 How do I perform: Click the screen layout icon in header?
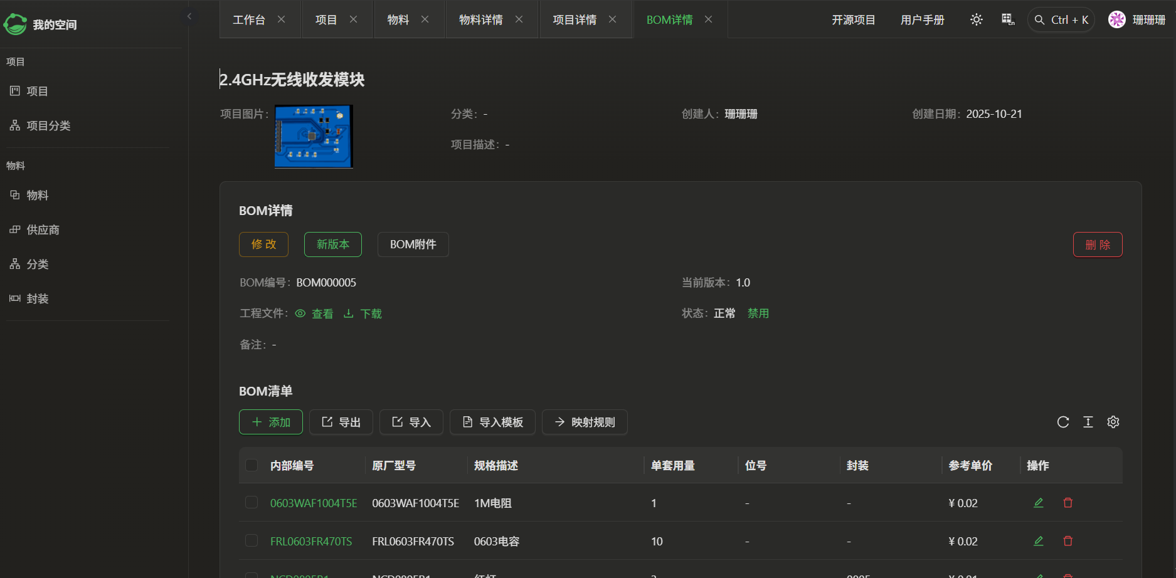pyautogui.click(x=1007, y=20)
